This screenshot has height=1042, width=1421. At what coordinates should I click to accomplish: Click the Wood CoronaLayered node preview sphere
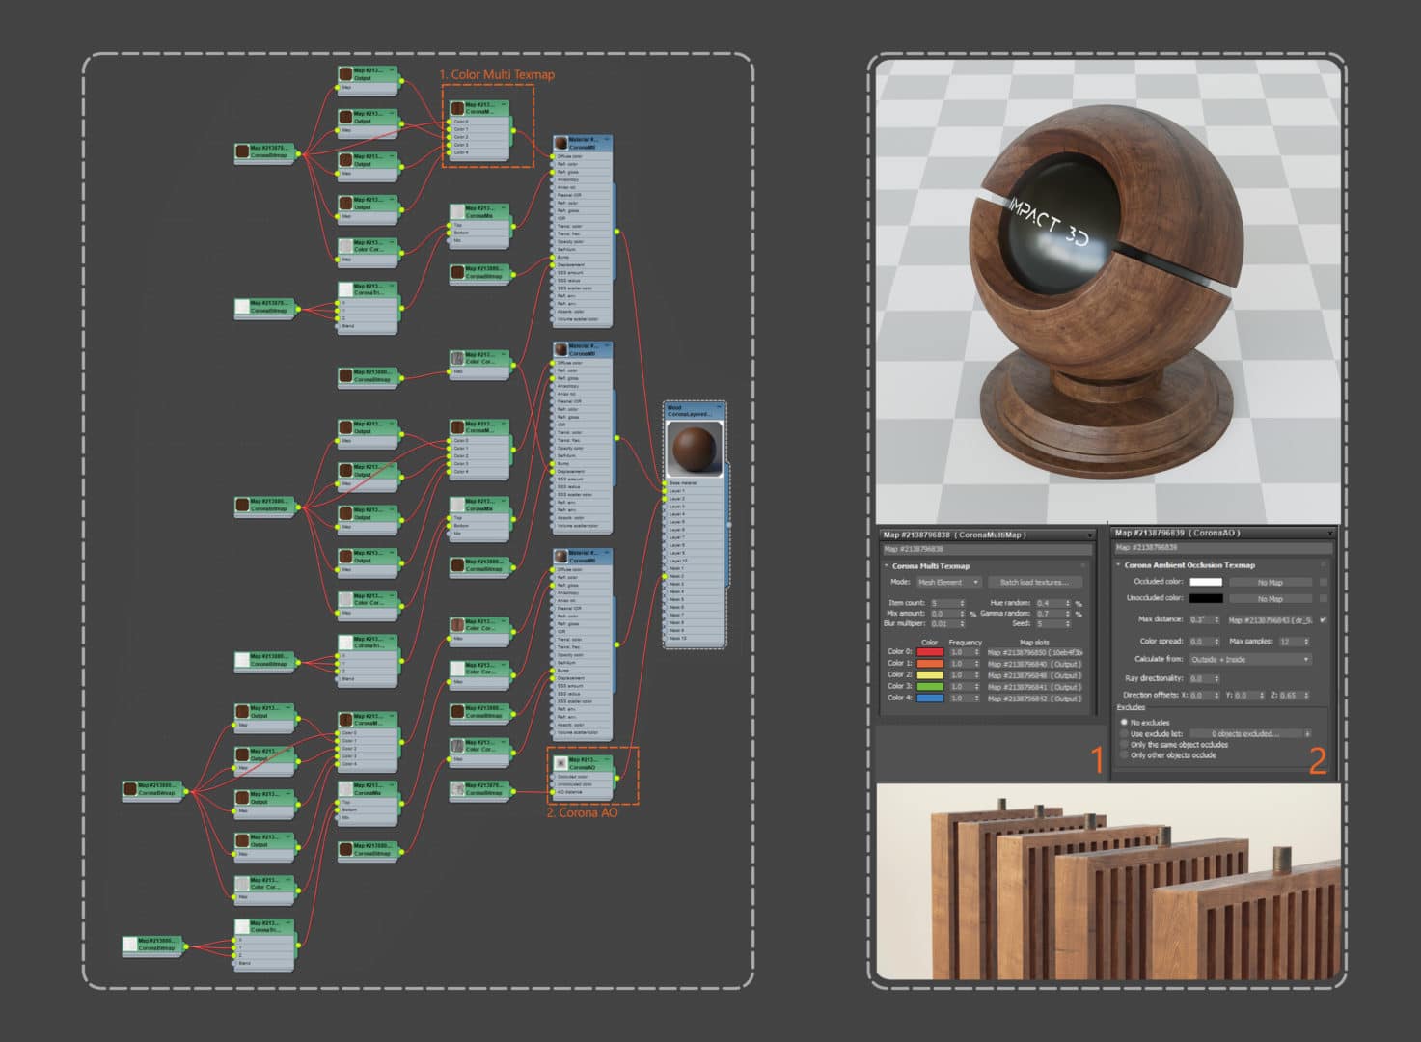[x=695, y=450]
